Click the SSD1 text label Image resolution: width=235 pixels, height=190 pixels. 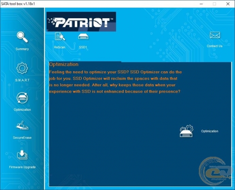tap(83, 47)
